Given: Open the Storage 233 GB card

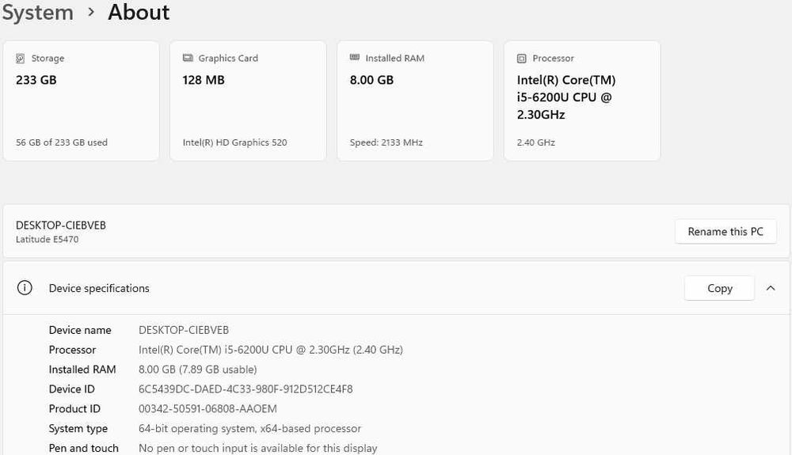Looking at the screenshot, I should 81,101.
